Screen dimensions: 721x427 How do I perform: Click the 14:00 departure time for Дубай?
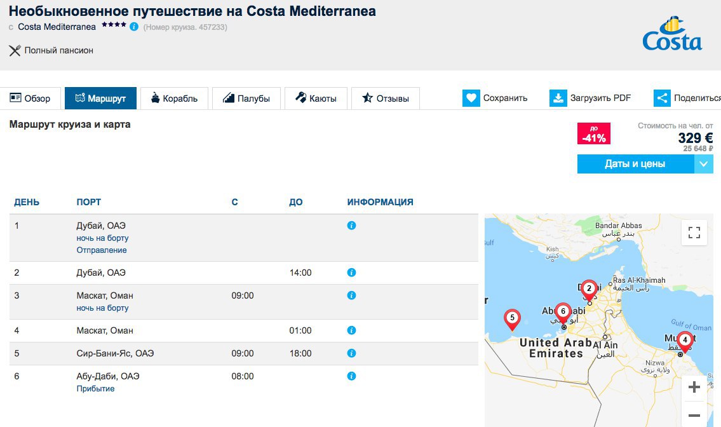click(300, 273)
